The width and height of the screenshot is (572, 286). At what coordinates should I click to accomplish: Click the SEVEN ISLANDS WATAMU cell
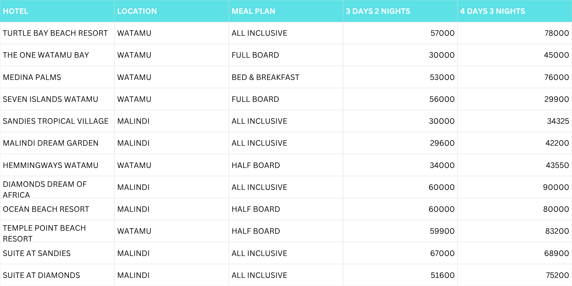point(51,99)
